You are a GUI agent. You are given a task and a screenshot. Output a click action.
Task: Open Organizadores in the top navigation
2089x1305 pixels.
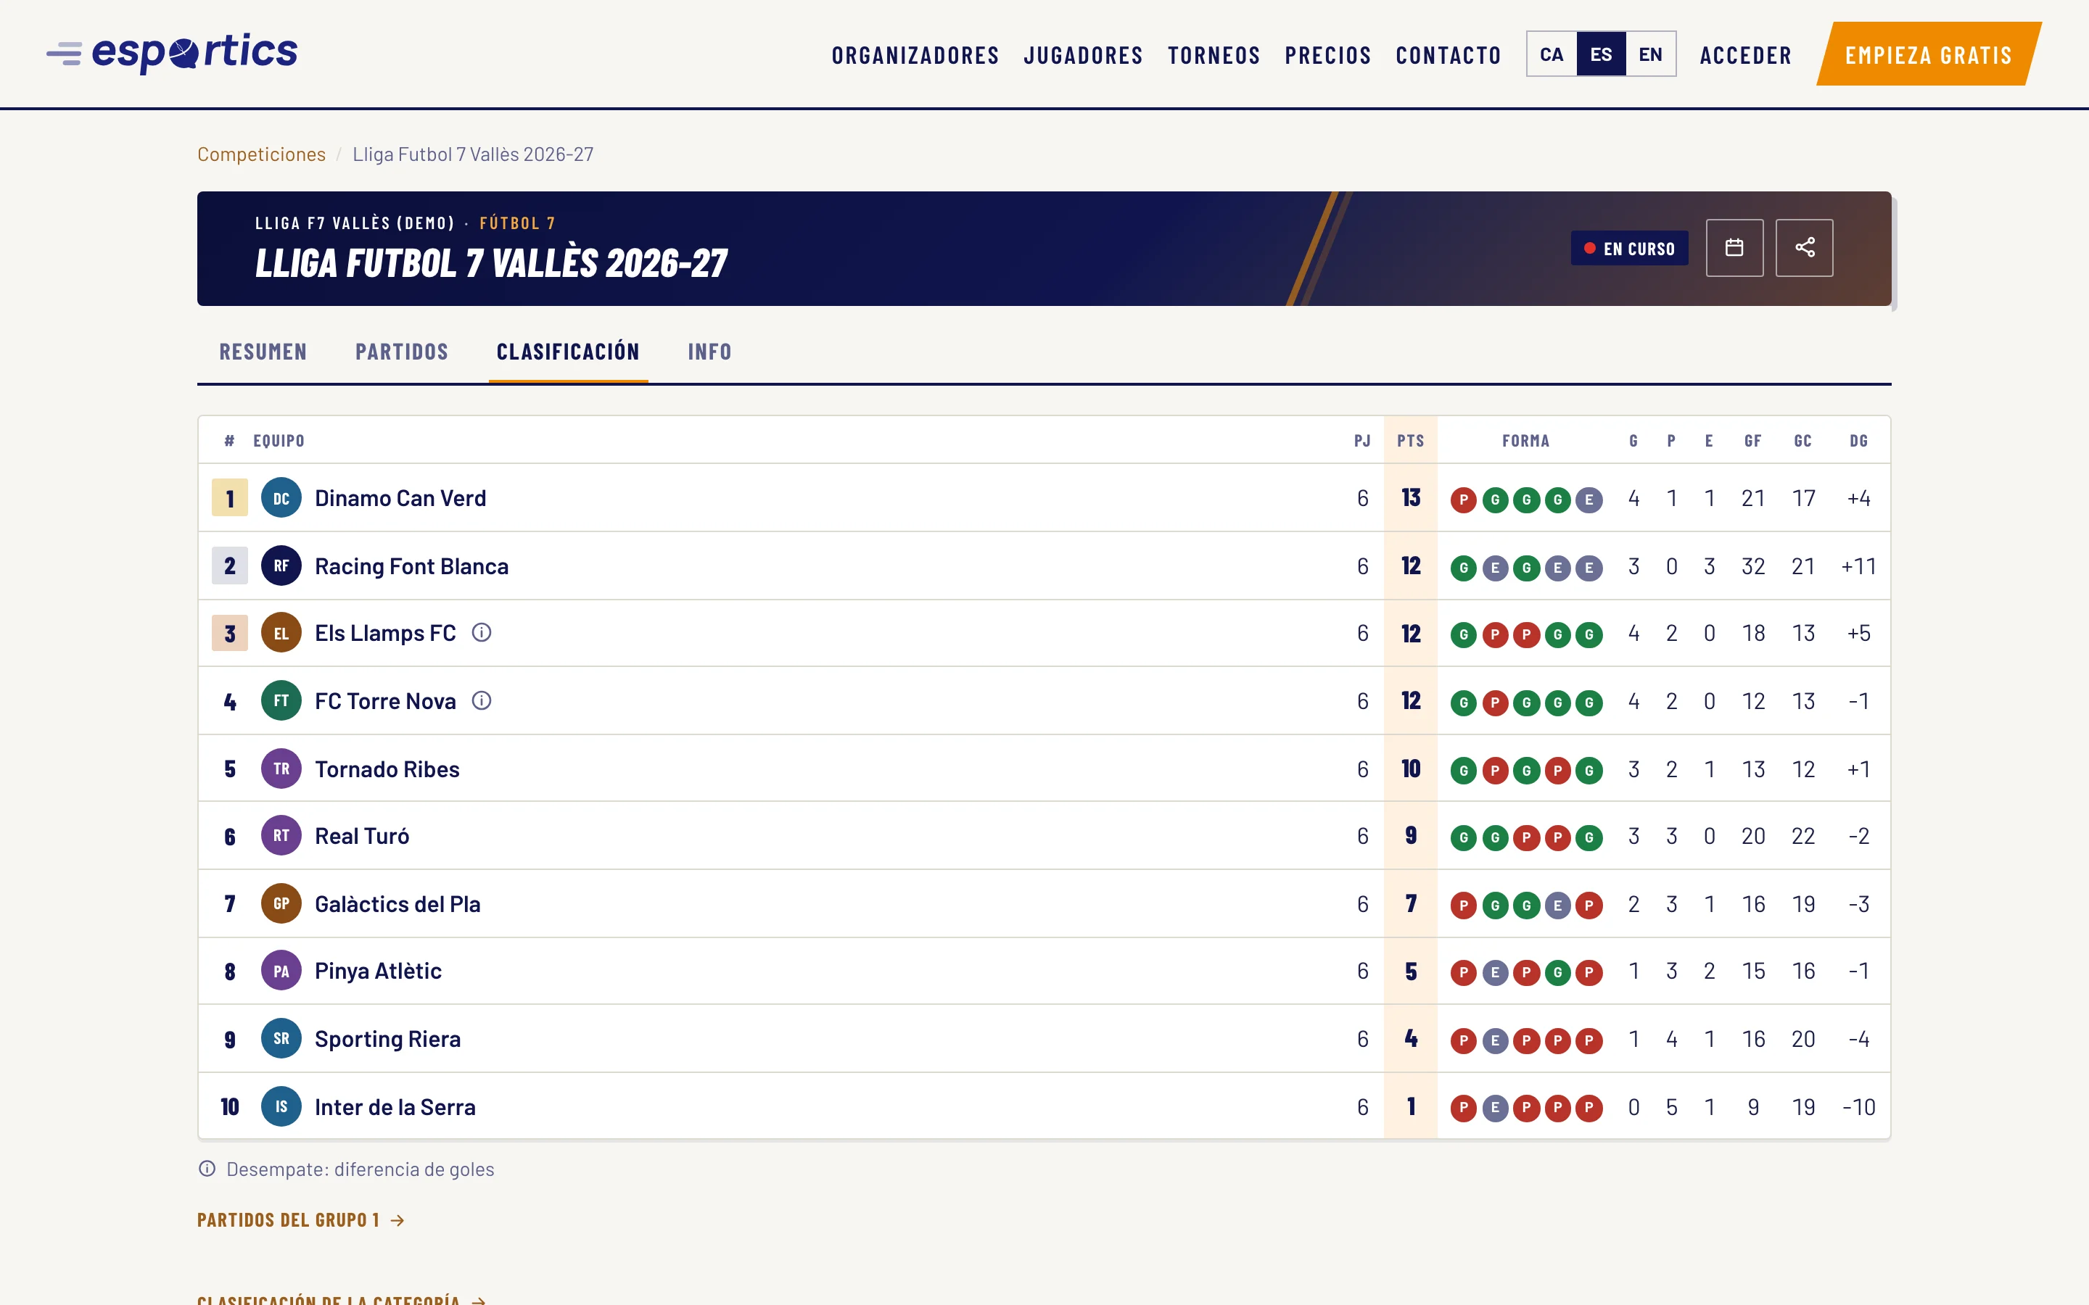(x=915, y=55)
